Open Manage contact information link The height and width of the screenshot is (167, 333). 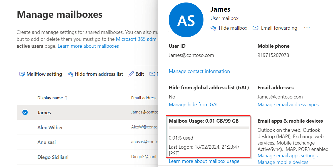click(199, 71)
